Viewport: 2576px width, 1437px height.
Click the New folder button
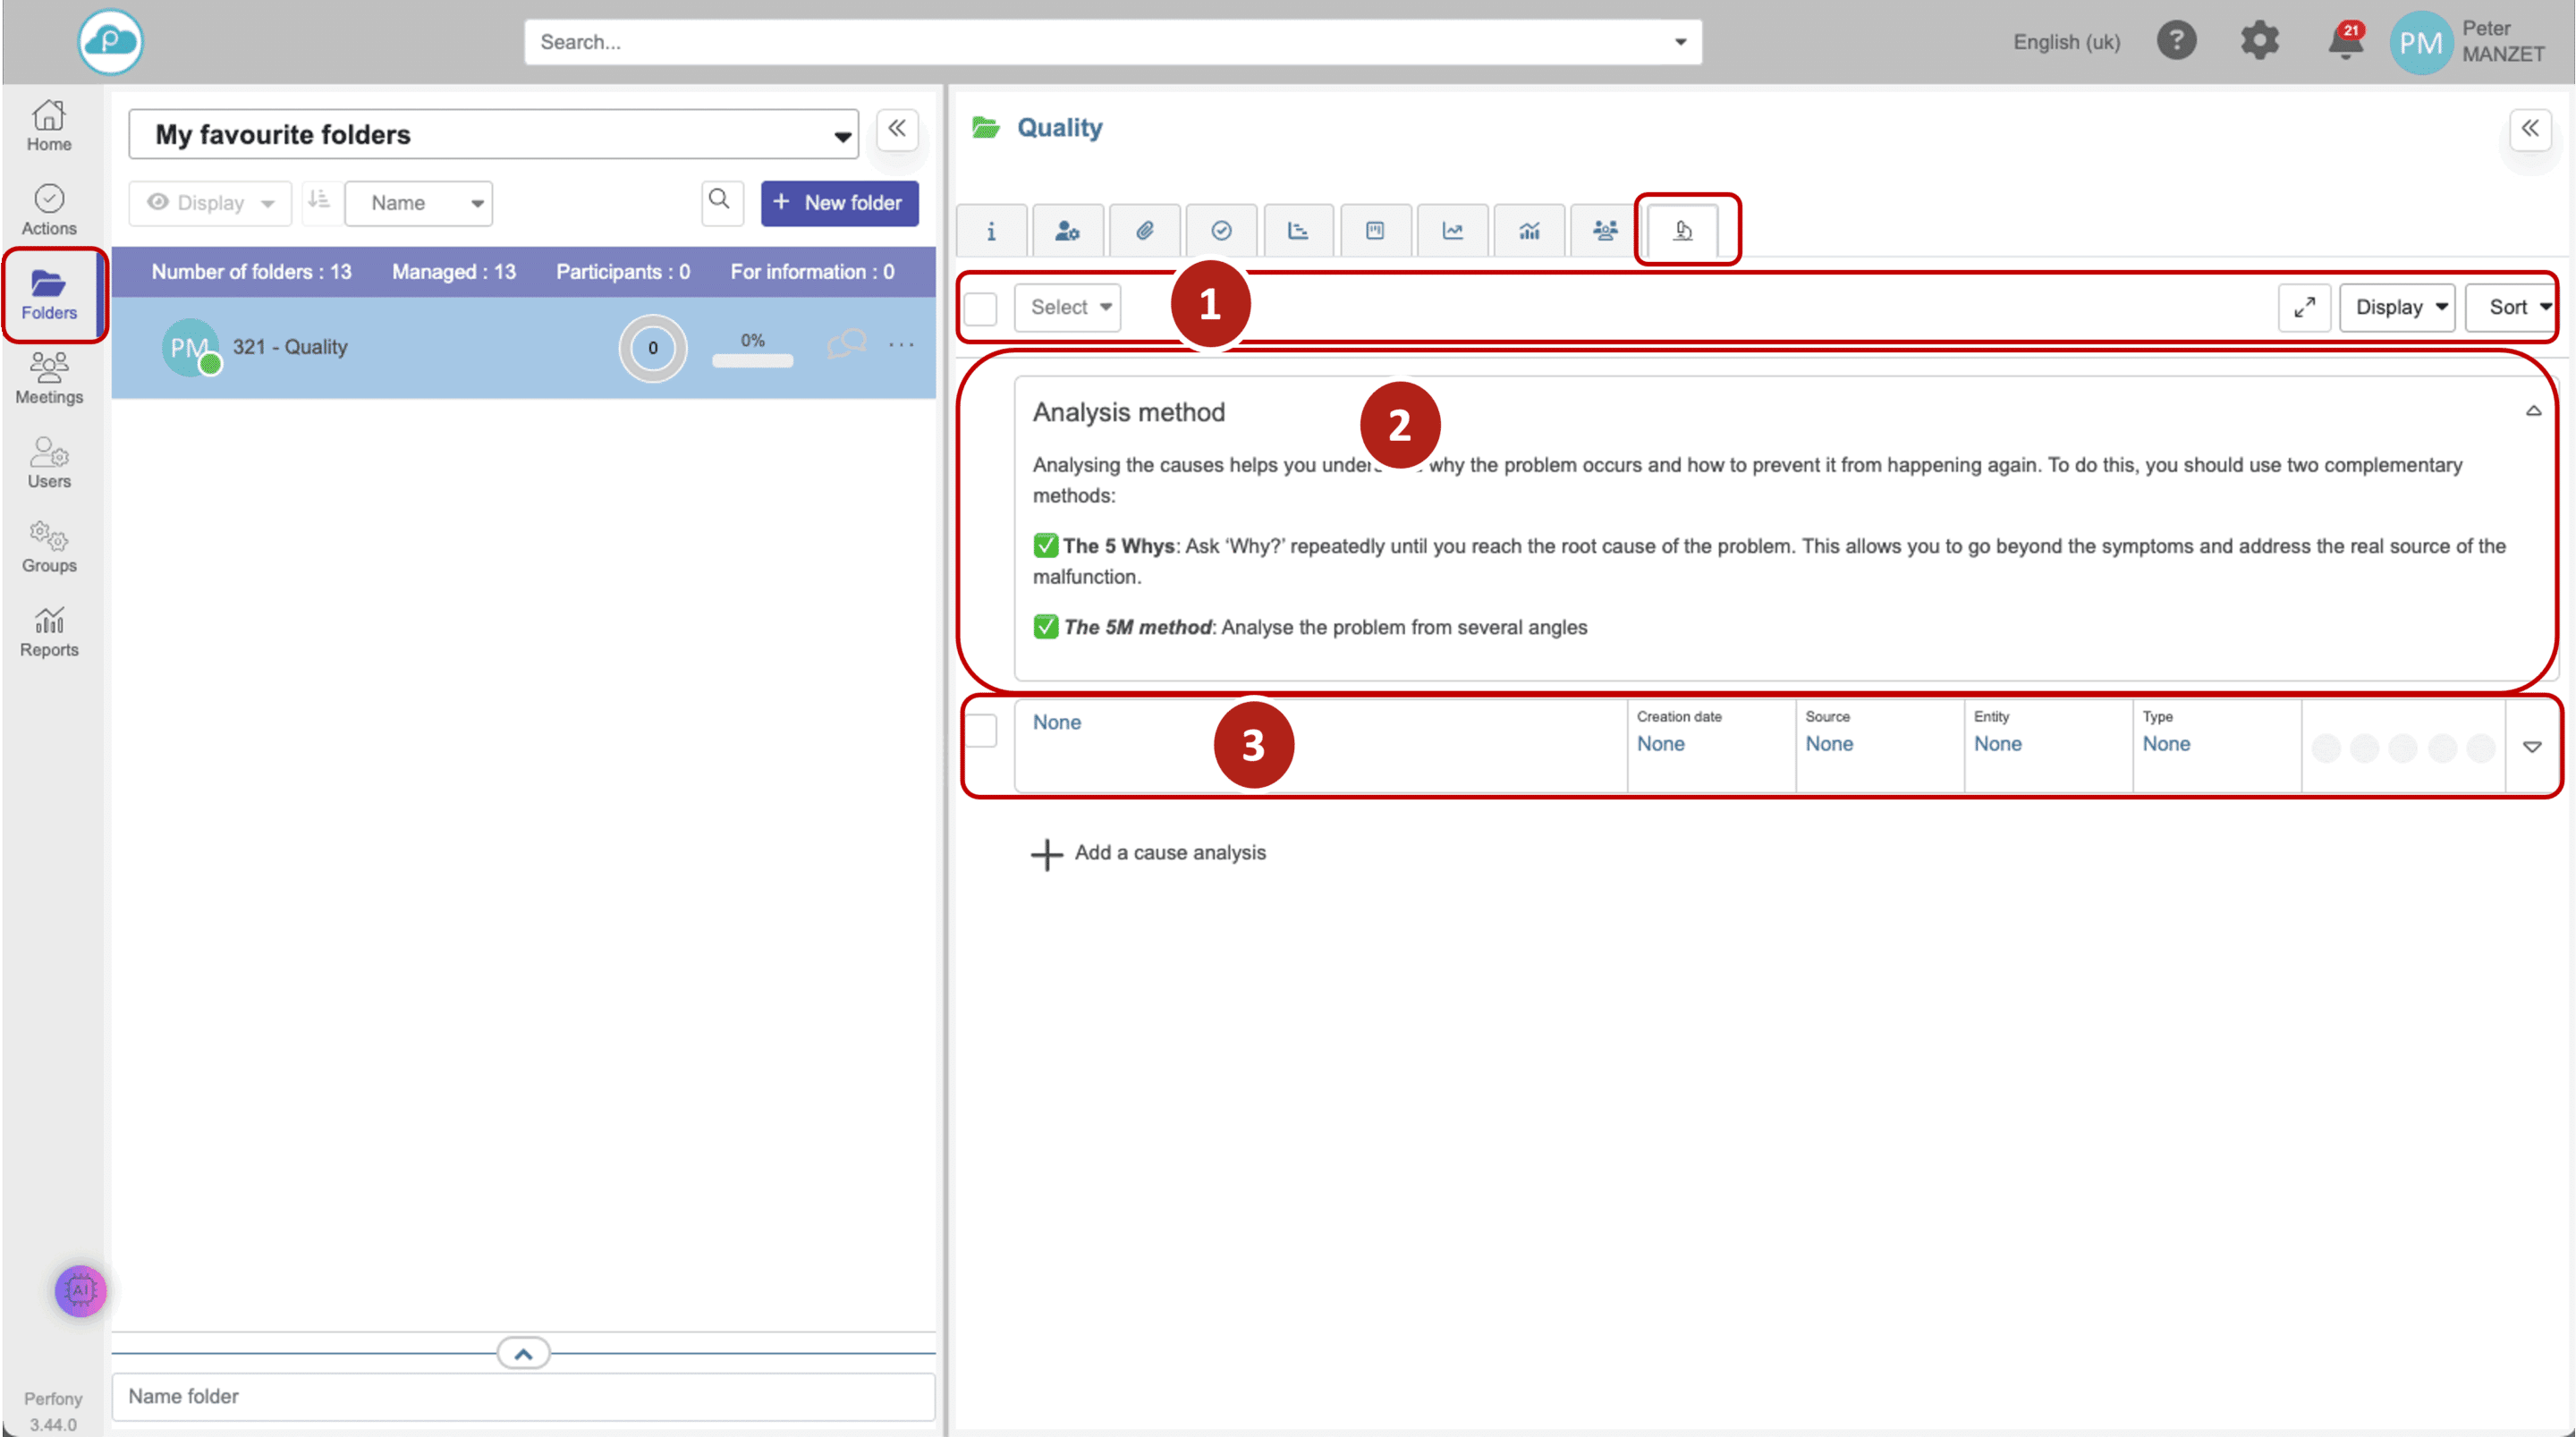click(839, 203)
